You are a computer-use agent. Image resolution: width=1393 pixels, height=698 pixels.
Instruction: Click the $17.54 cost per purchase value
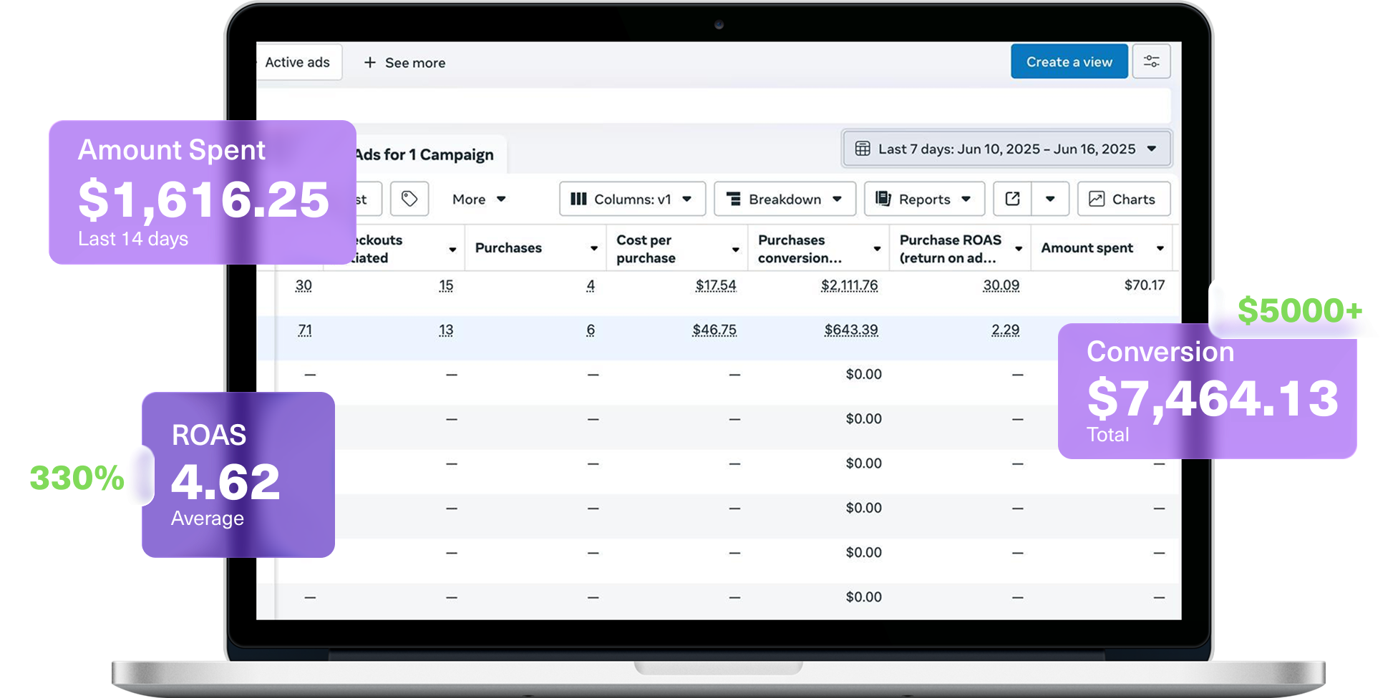pos(715,285)
